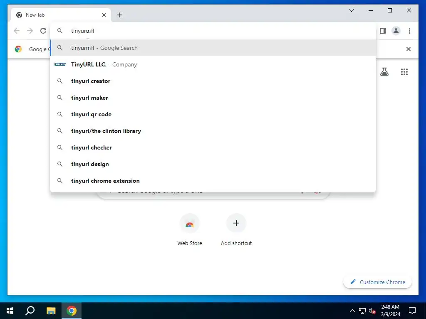The width and height of the screenshot is (426, 319).
Task: Open File Explorer from the taskbar
Action: pyautogui.click(x=51, y=311)
